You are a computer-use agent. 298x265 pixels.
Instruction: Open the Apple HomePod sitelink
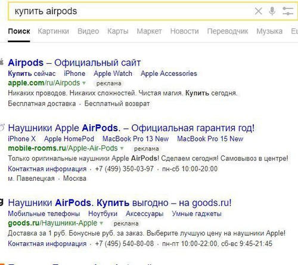pyautogui.click(x=69, y=139)
